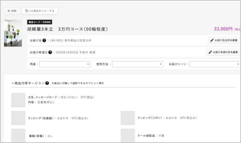Click the ラッピング(包装紙) placeholder image
Image resolution: width=241 pixels, height=143 pixels.
(x=18, y=118)
